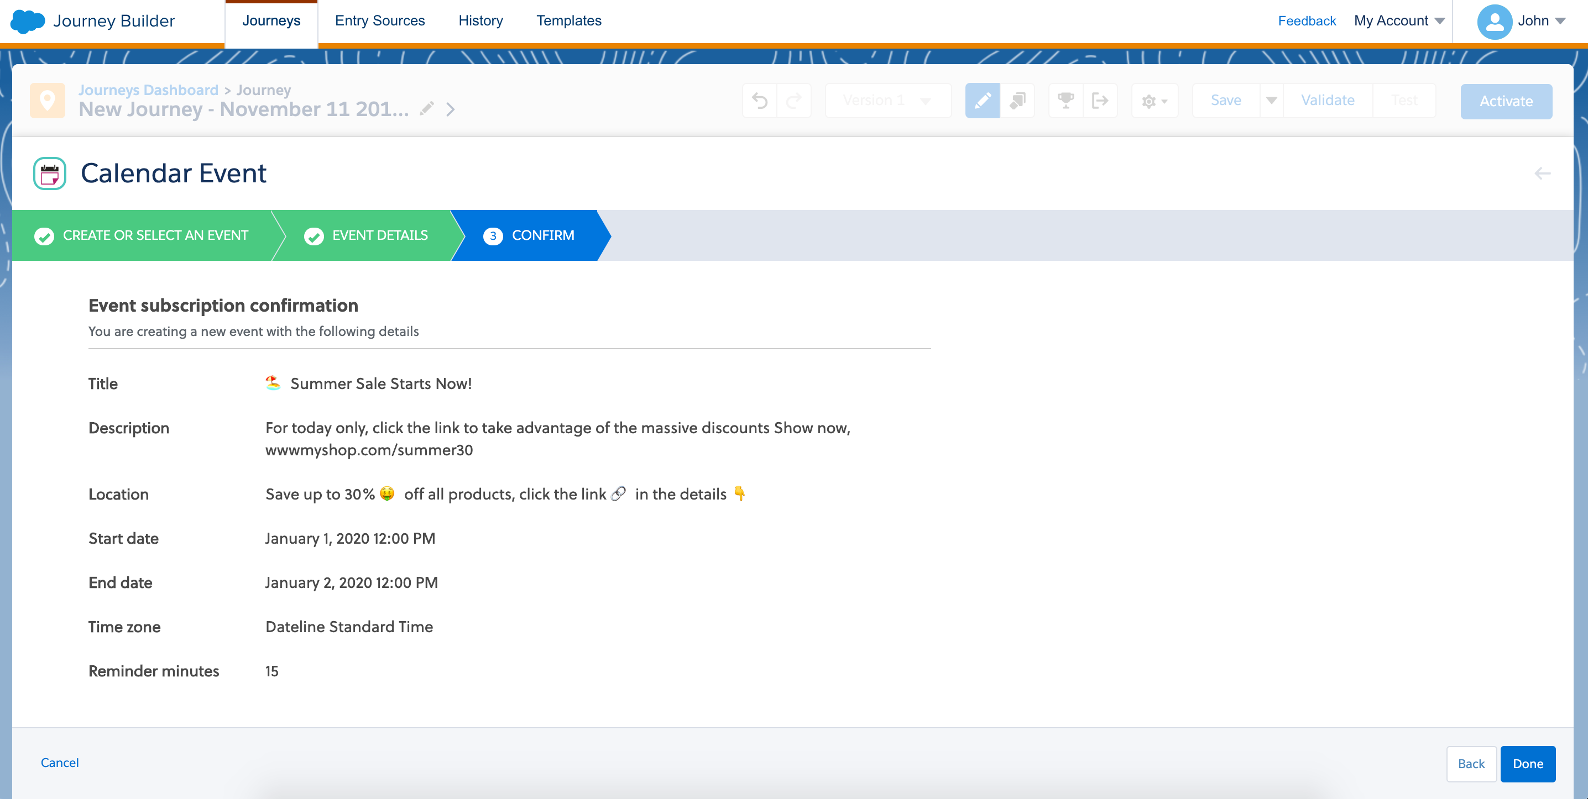This screenshot has width=1588, height=799.
Task: Click the journey name pencil icon
Action: [427, 109]
